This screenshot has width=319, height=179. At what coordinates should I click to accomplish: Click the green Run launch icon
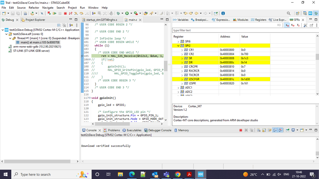[x=127, y=13]
